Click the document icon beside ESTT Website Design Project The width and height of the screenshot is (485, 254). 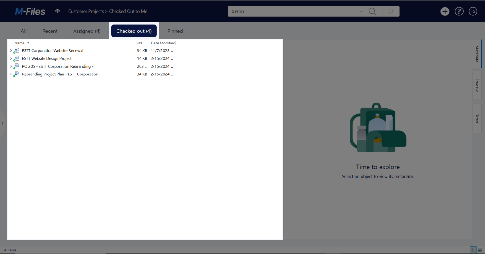[x=16, y=58]
